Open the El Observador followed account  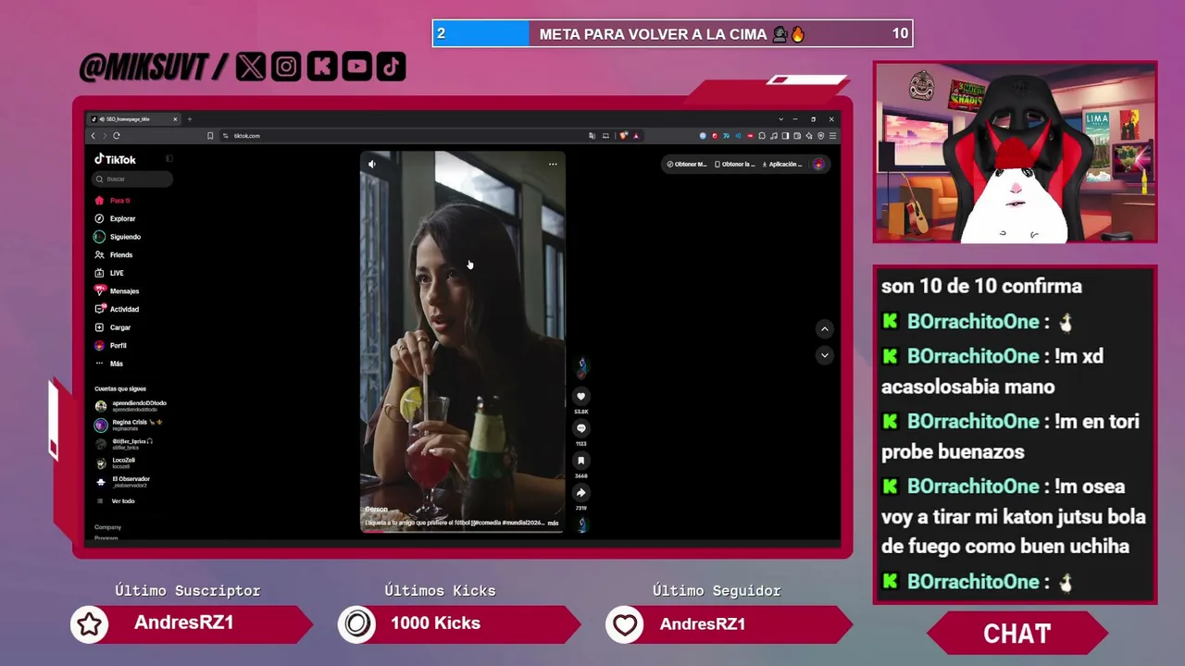click(x=122, y=482)
